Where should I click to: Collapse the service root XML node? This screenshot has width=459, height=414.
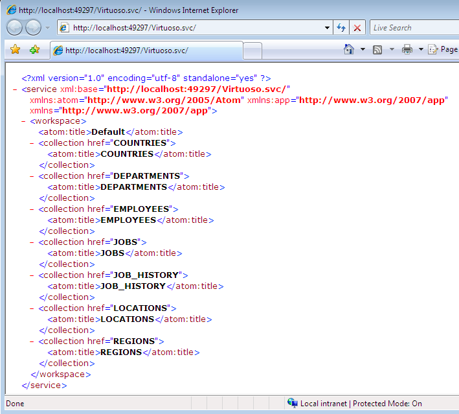coord(15,88)
